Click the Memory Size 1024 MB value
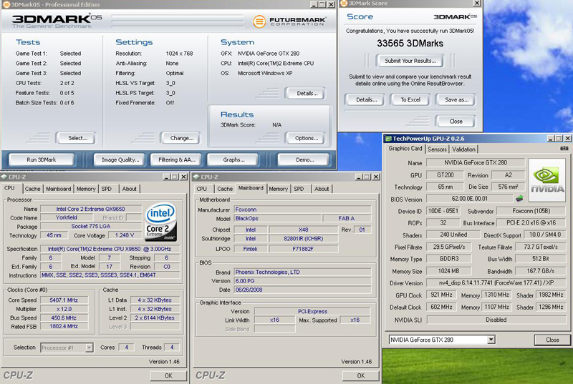 tap(448, 271)
